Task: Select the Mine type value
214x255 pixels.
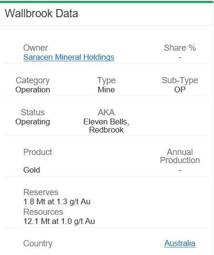Action: [107, 89]
